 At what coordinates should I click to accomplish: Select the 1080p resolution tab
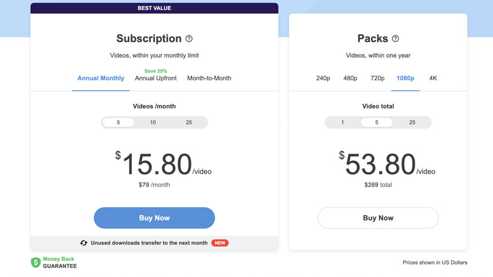405,79
